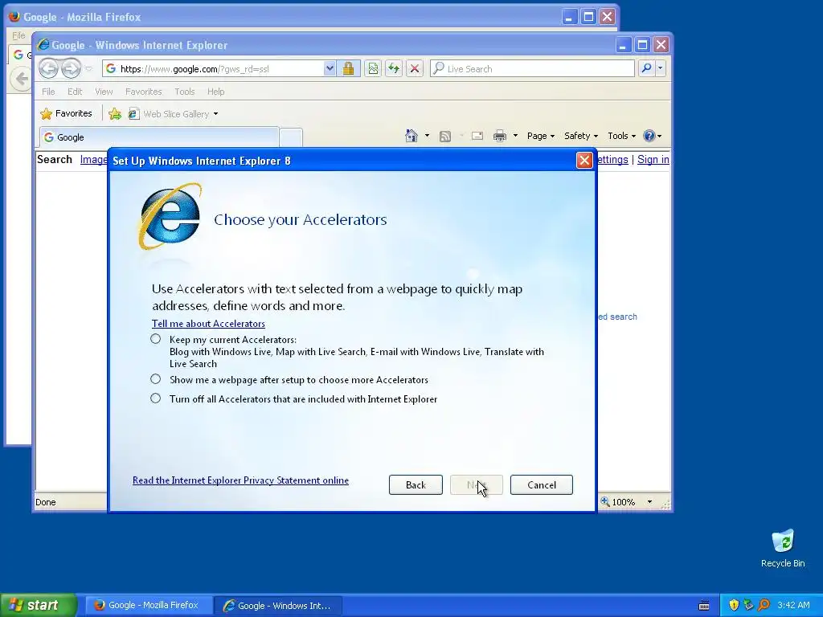Image resolution: width=823 pixels, height=617 pixels.
Task: Open the IE View menu
Action: [104, 92]
